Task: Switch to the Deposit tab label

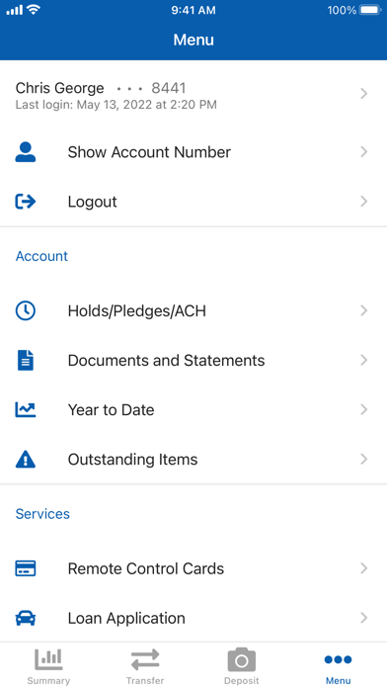Action: point(242,680)
